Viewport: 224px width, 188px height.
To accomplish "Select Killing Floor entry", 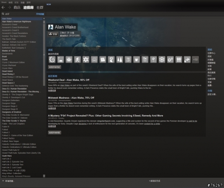I will point(14,171).
